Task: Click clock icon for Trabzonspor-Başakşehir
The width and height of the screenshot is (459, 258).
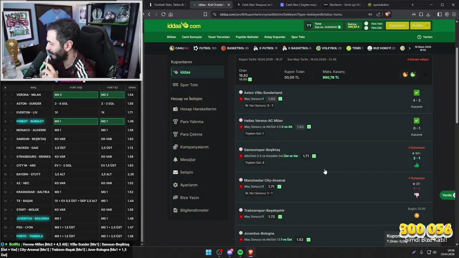Action: coord(417,215)
